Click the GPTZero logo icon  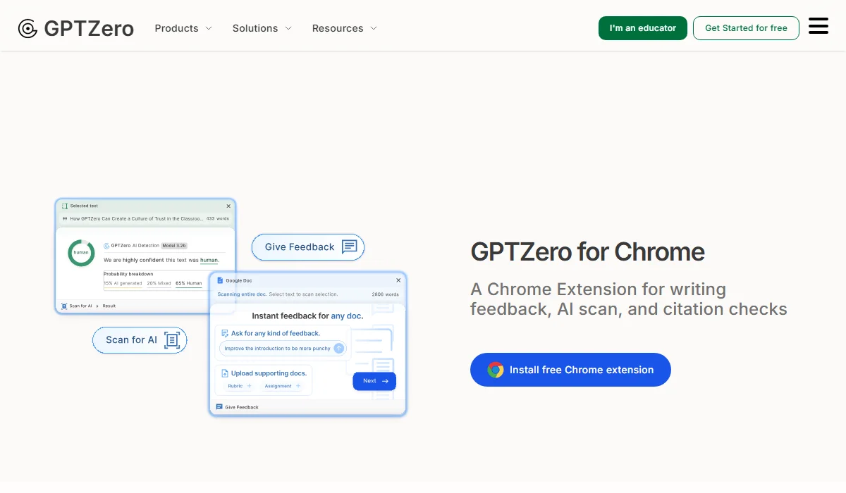(27, 28)
